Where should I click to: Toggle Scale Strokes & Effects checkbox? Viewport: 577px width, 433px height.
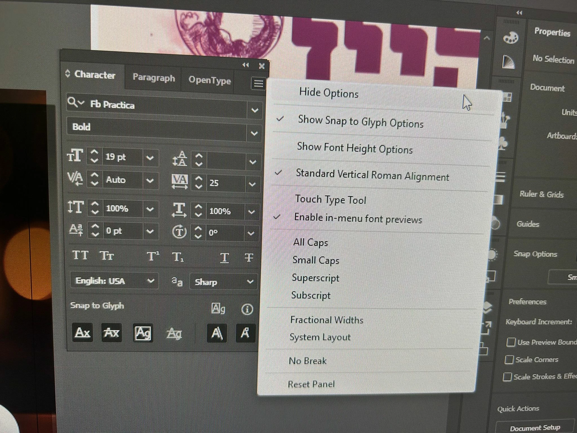point(507,377)
